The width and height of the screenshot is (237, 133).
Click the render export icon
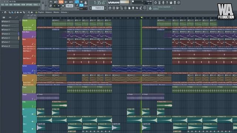tap(175, 3)
